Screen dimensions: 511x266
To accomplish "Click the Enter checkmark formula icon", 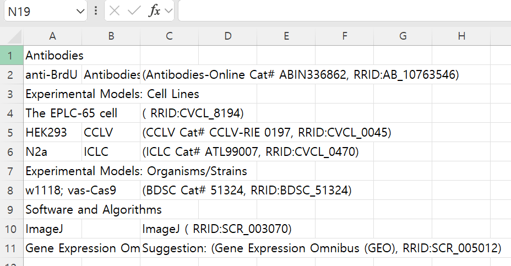I will click(134, 11).
